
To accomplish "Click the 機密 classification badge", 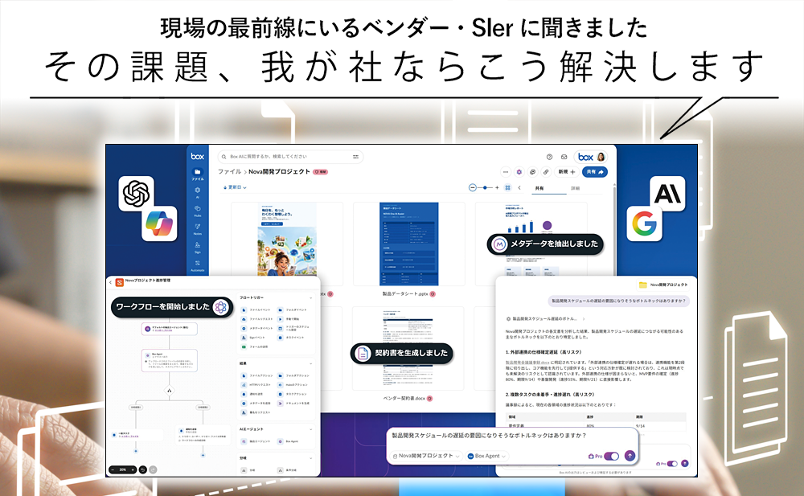I will point(321,172).
